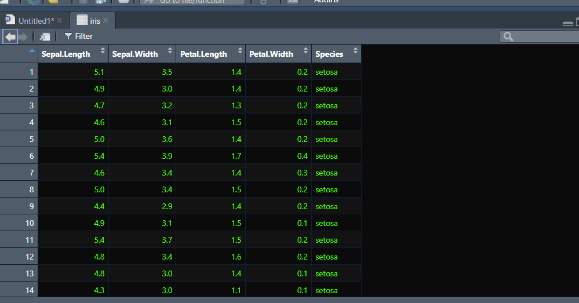This screenshot has width=579, height=303.
Task: Click the Go to file/function box
Action: pyautogui.click(x=192, y=2)
